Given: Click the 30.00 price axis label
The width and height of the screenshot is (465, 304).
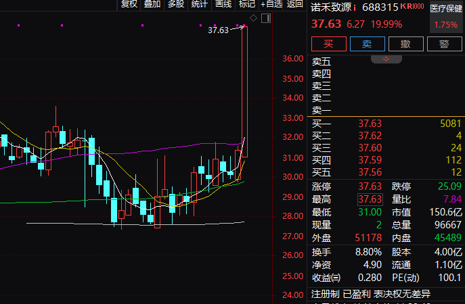Looking at the screenshot, I should click(292, 177).
